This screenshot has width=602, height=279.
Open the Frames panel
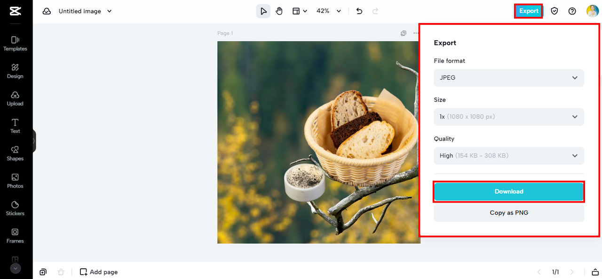coord(15,236)
